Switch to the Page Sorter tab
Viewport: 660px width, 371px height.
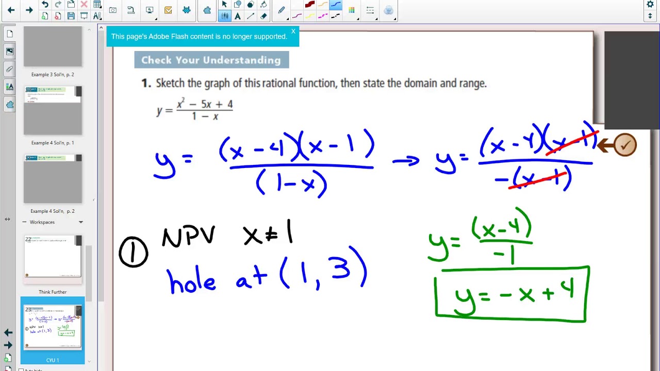pos(10,34)
